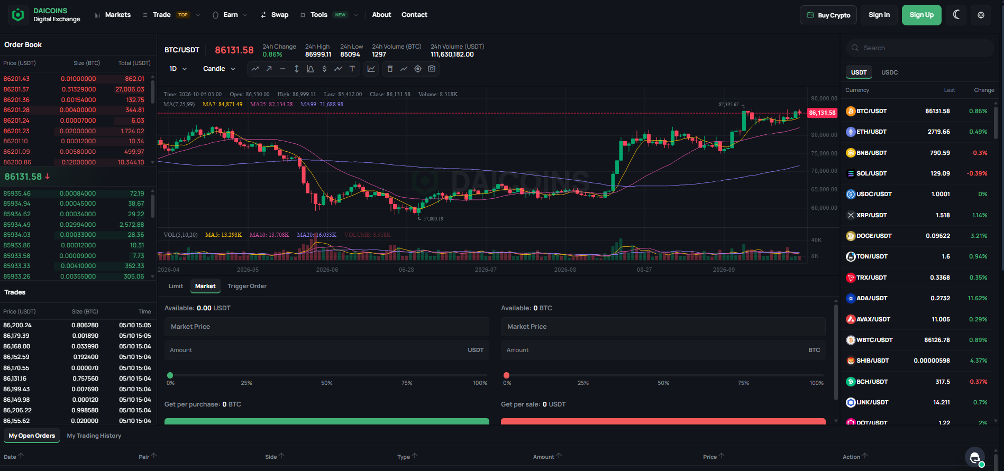Click the Sign Up button
Viewport: 1004px width, 471px height.
(x=921, y=15)
